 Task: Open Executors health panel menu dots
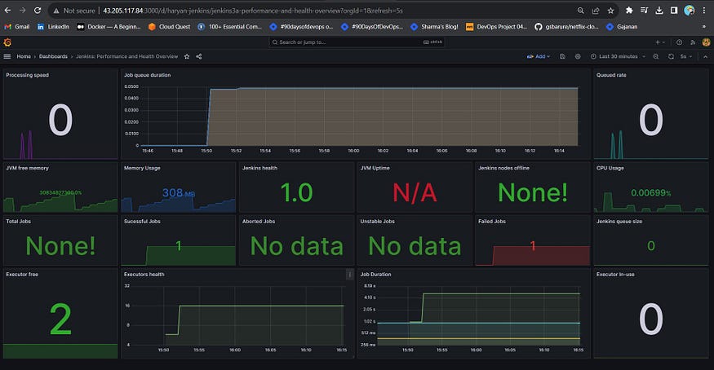click(x=349, y=274)
